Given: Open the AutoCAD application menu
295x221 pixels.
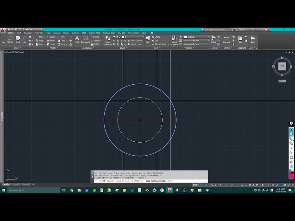Looking at the screenshot, I should (x=3, y=31).
